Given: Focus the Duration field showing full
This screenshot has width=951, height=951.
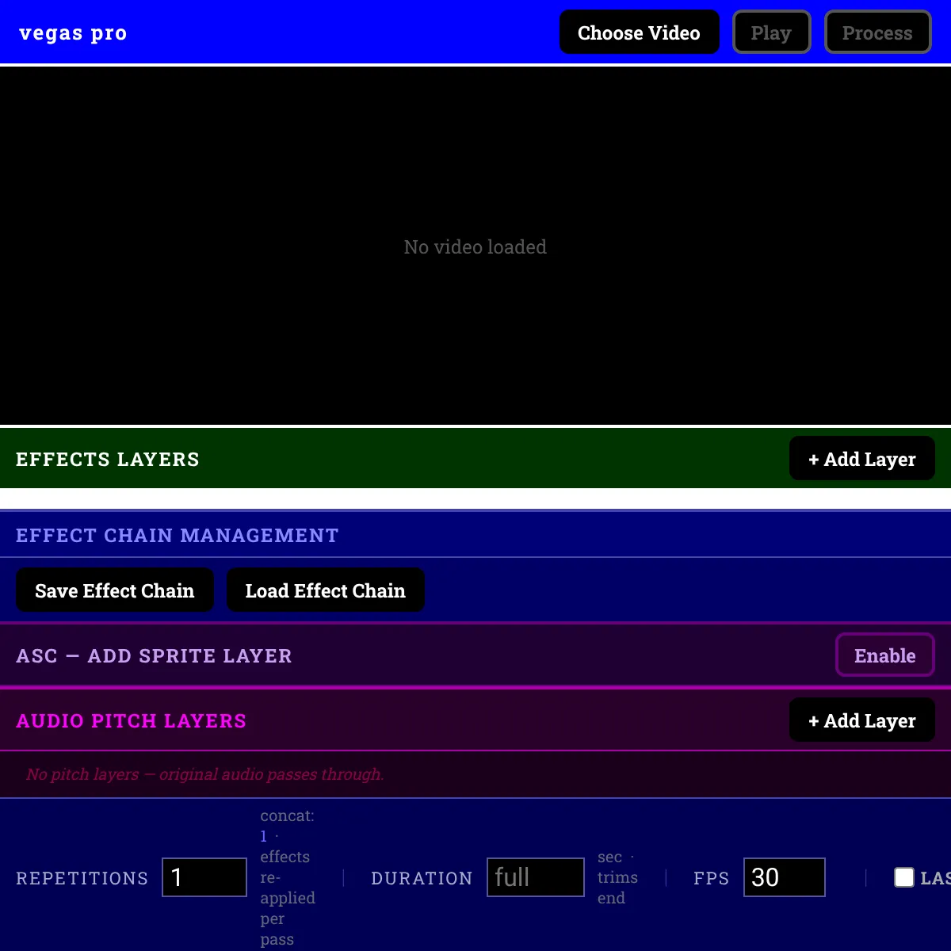Looking at the screenshot, I should coord(536,877).
